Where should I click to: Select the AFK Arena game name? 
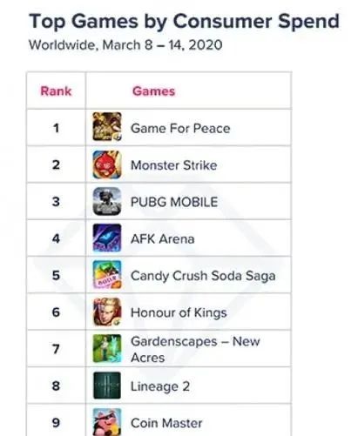(163, 239)
